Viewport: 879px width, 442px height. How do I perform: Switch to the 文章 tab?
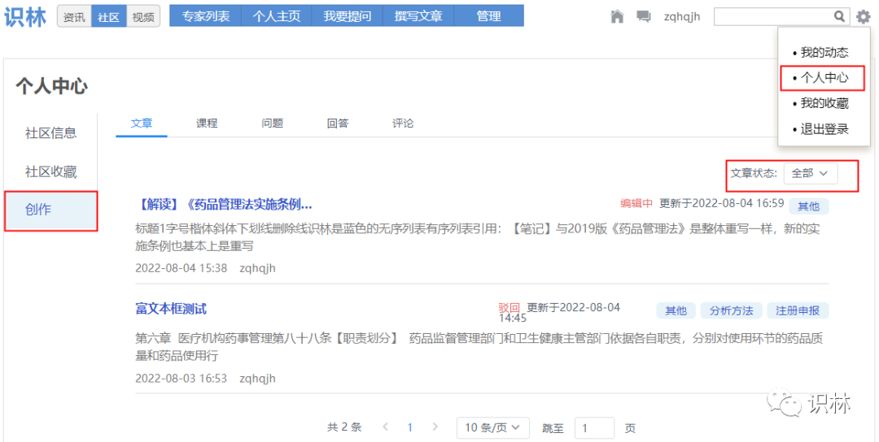point(142,123)
